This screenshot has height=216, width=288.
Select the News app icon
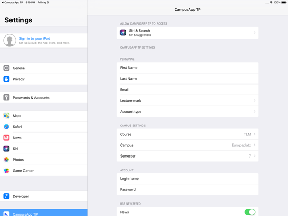tap(6, 138)
